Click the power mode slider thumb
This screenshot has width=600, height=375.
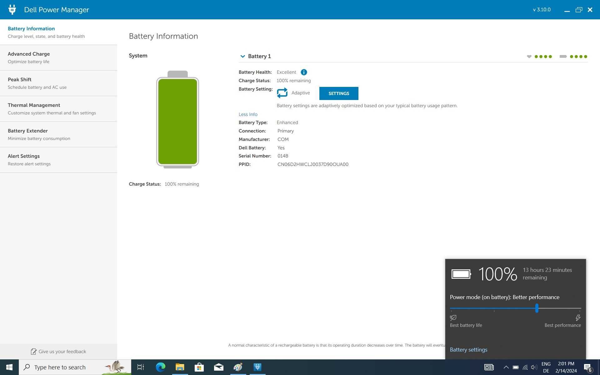coord(537,308)
